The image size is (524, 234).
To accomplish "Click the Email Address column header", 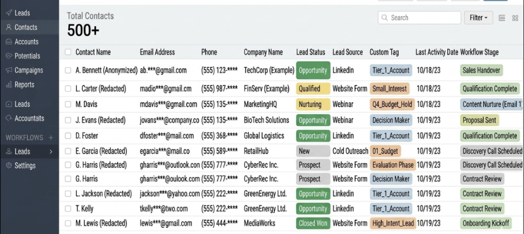I will click(157, 52).
